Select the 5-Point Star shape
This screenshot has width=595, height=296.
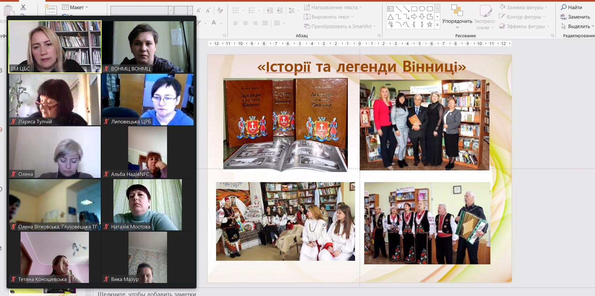pos(430,24)
